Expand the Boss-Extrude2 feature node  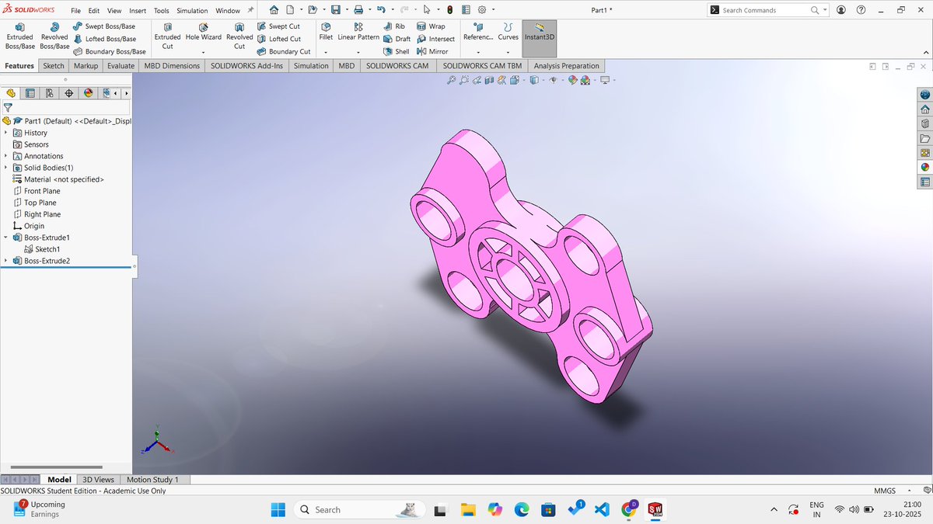5,261
